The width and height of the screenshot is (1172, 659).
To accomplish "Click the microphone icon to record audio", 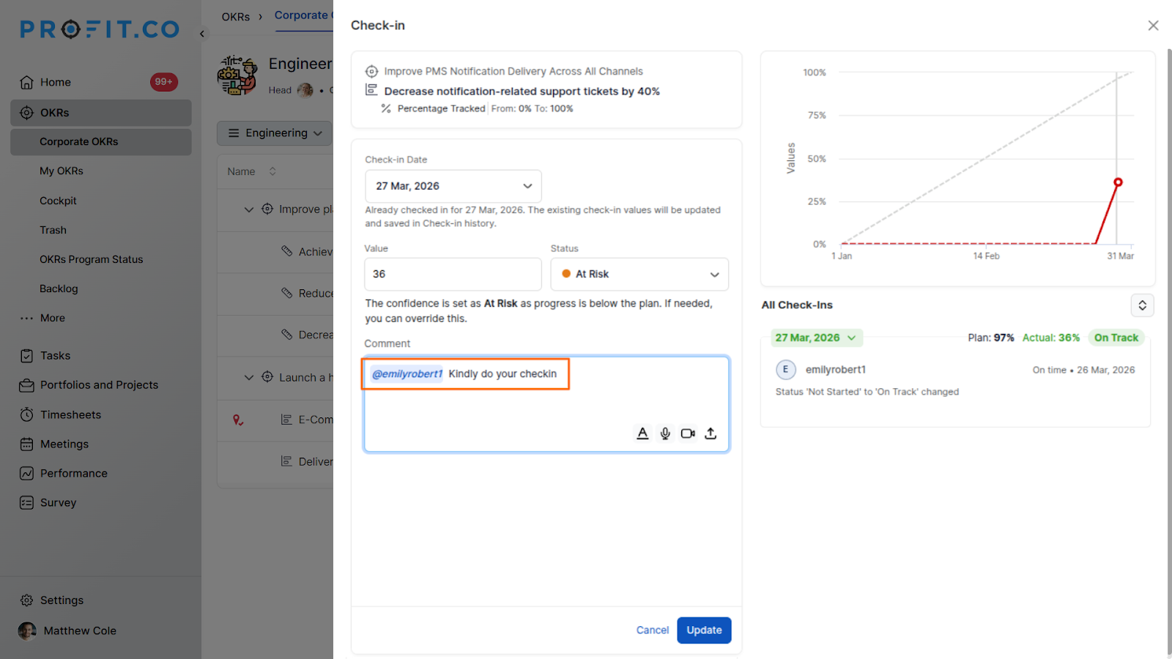I will [665, 433].
